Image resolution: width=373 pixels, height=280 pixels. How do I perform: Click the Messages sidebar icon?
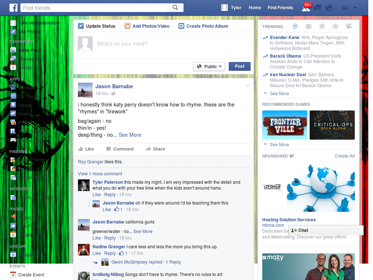pos(13,59)
